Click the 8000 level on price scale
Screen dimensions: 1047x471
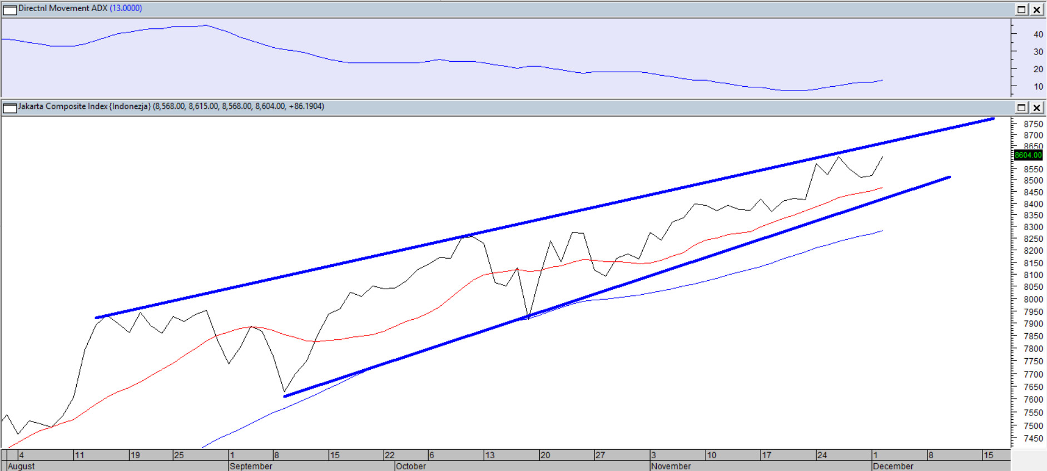(x=1033, y=299)
